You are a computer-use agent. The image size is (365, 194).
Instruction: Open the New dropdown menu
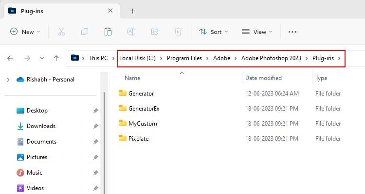25,32
